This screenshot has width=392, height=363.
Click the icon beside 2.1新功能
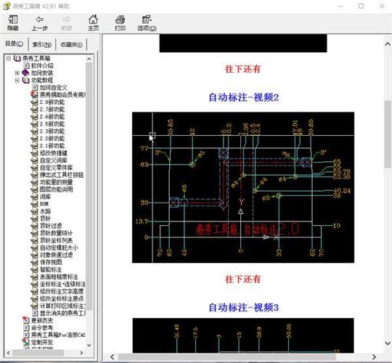point(34,146)
